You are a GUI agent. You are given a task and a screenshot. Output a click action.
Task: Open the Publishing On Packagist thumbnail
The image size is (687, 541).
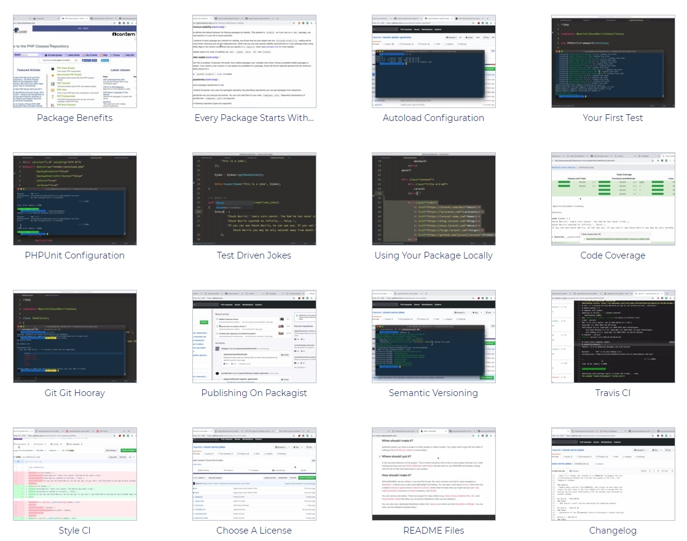click(x=254, y=336)
